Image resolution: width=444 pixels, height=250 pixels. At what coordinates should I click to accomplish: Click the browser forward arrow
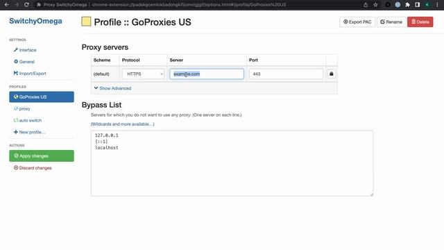[x=17, y=5]
